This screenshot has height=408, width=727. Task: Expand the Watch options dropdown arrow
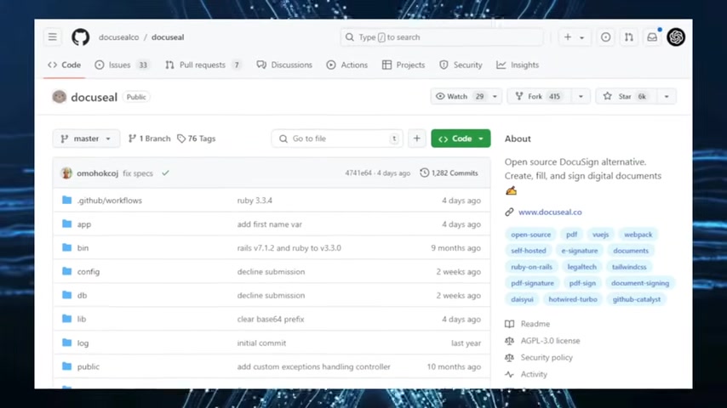(495, 96)
